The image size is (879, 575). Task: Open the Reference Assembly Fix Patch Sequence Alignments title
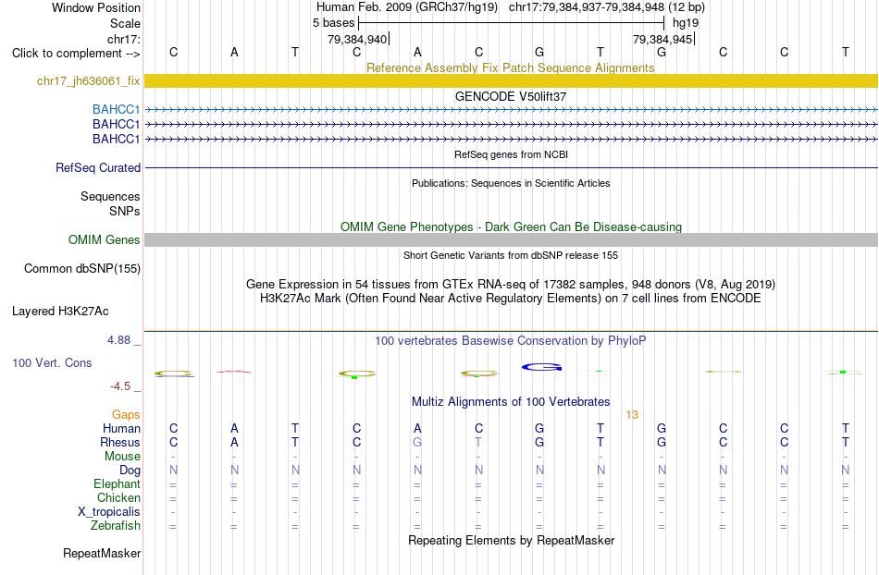click(x=510, y=67)
